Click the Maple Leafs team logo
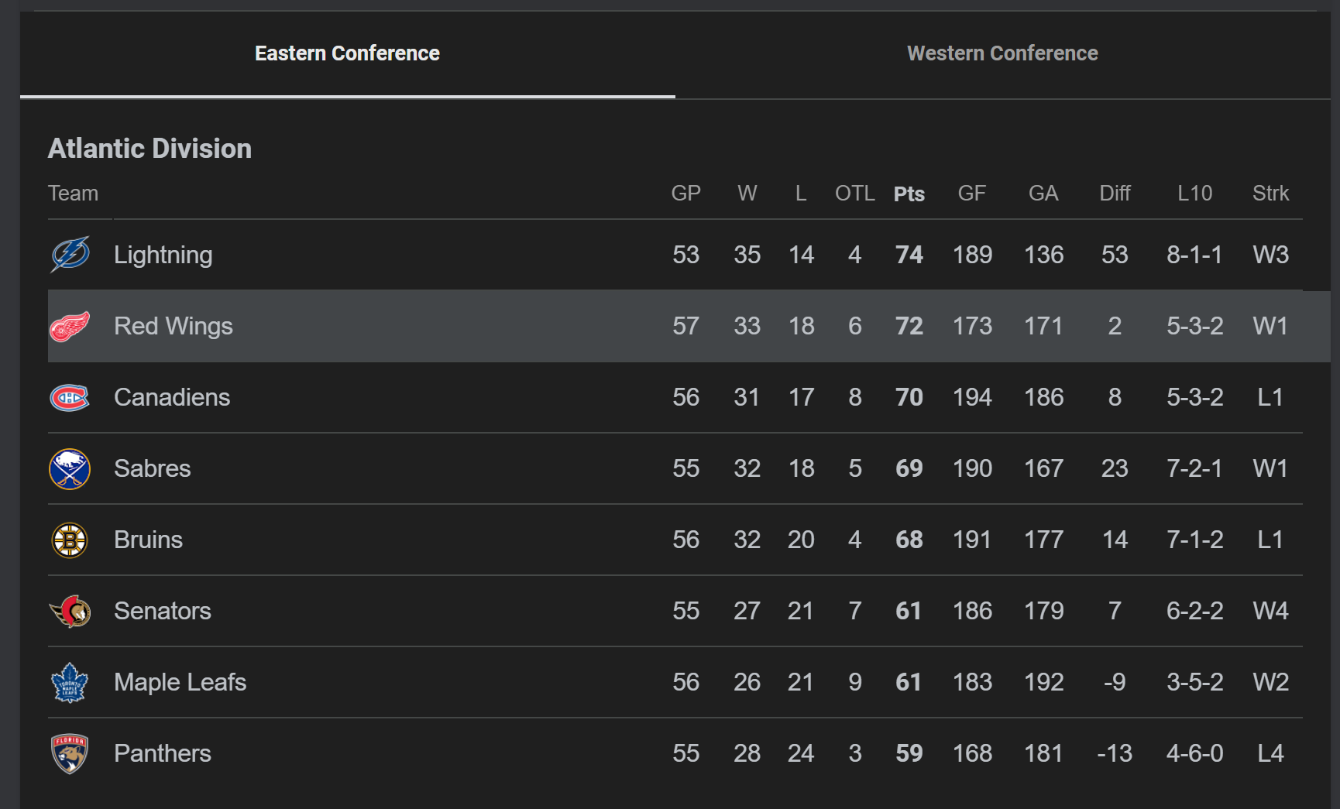 click(70, 683)
